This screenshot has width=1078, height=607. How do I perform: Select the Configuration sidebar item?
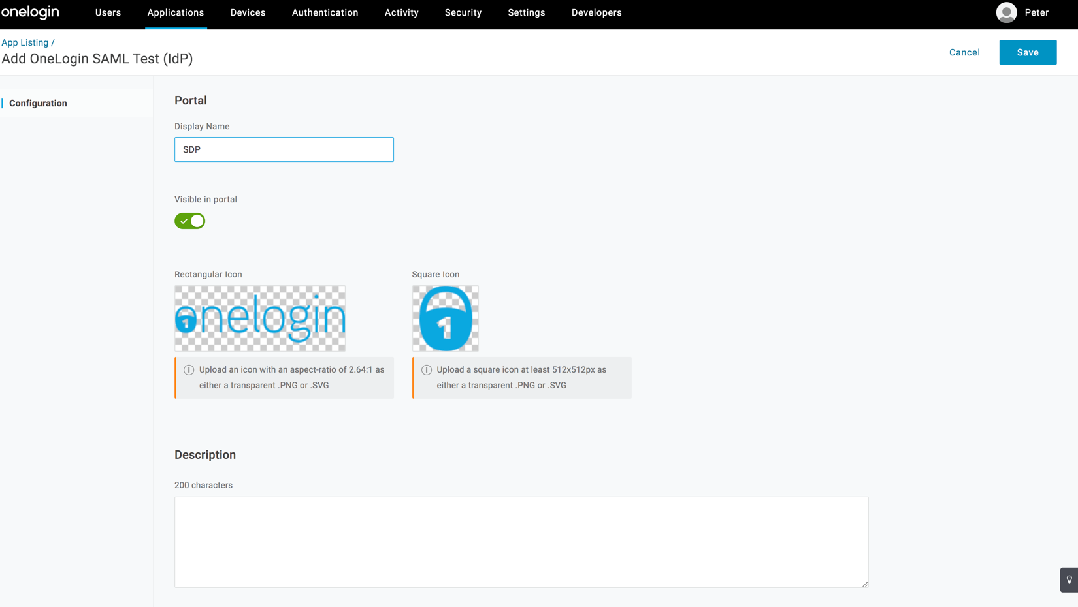point(38,103)
